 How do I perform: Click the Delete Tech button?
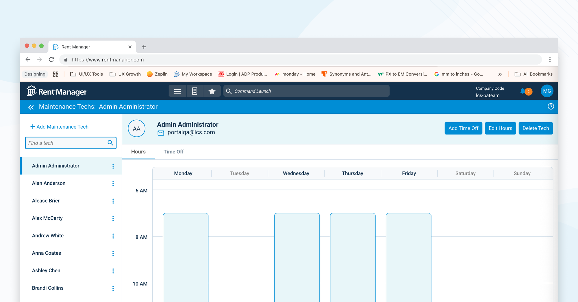536,128
